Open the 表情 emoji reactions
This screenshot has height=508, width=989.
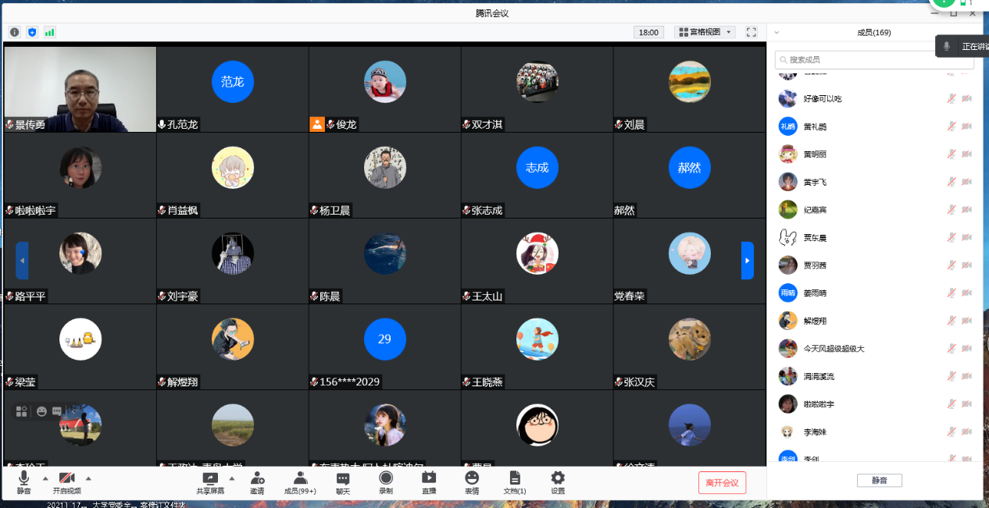click(x=472, y=478)
